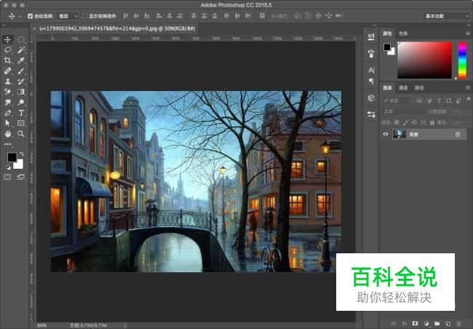
Task: Open the Layers panel flyout menu
Action: [468, 87]
